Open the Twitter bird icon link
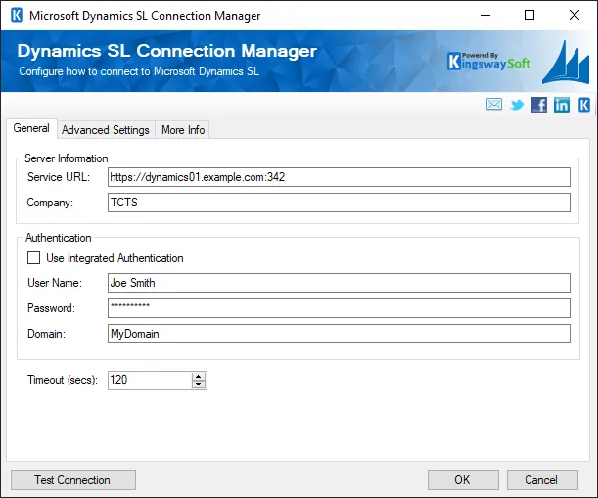 (517, 105)
